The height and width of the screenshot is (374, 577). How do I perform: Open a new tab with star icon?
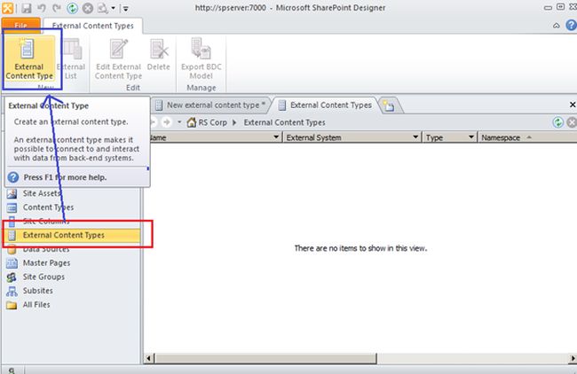click(x=389, y=105)
